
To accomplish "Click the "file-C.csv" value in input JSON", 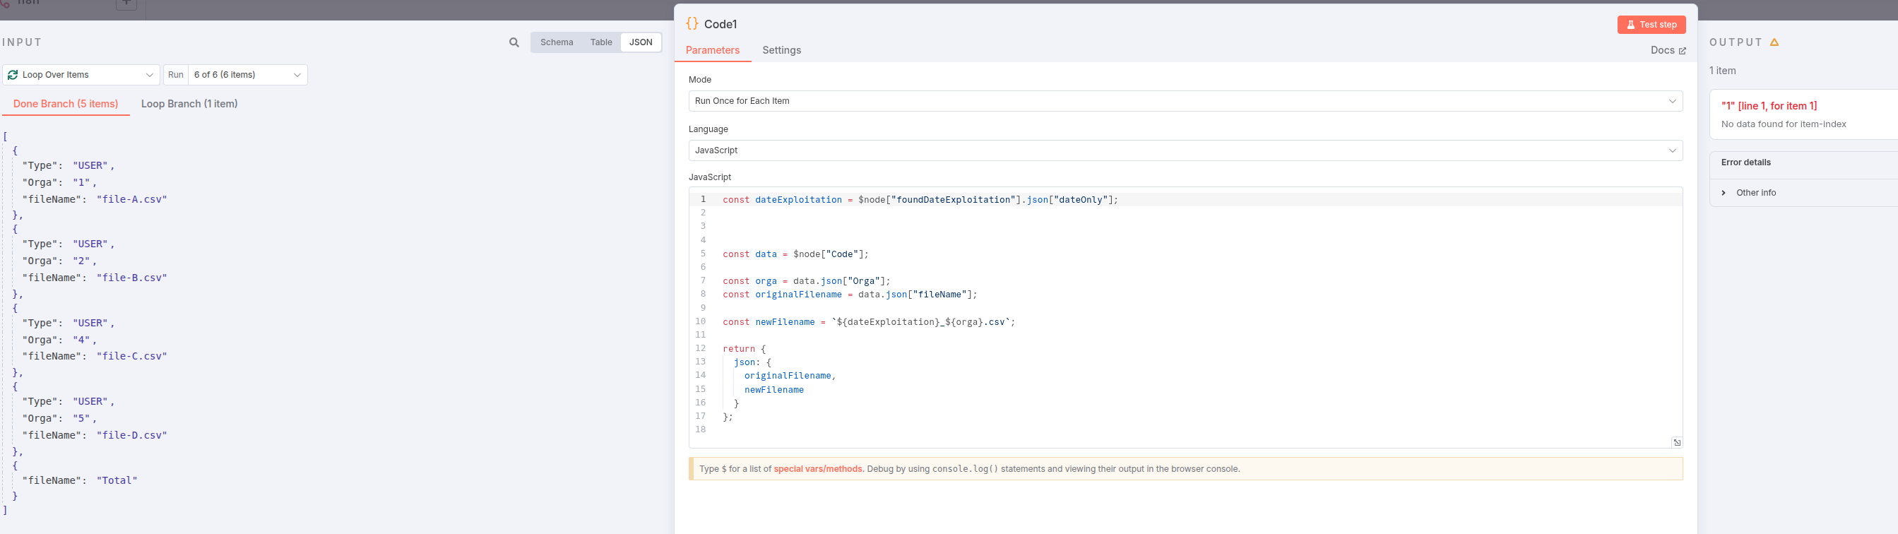I will tap(132, 357).
